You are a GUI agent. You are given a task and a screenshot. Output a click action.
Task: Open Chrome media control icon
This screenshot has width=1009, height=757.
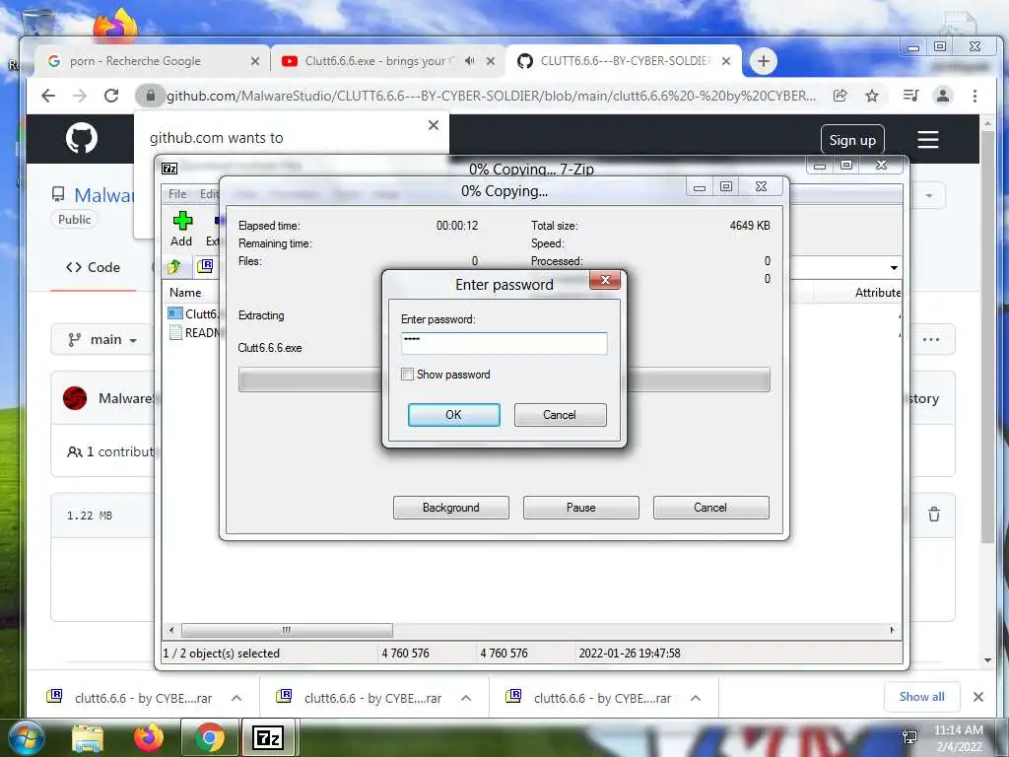click(910, 96)
